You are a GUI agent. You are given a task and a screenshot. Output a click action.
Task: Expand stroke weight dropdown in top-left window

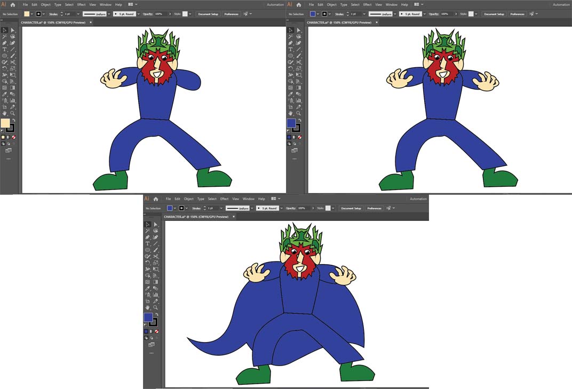point(78,14)
